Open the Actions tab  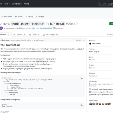point(19,17)
